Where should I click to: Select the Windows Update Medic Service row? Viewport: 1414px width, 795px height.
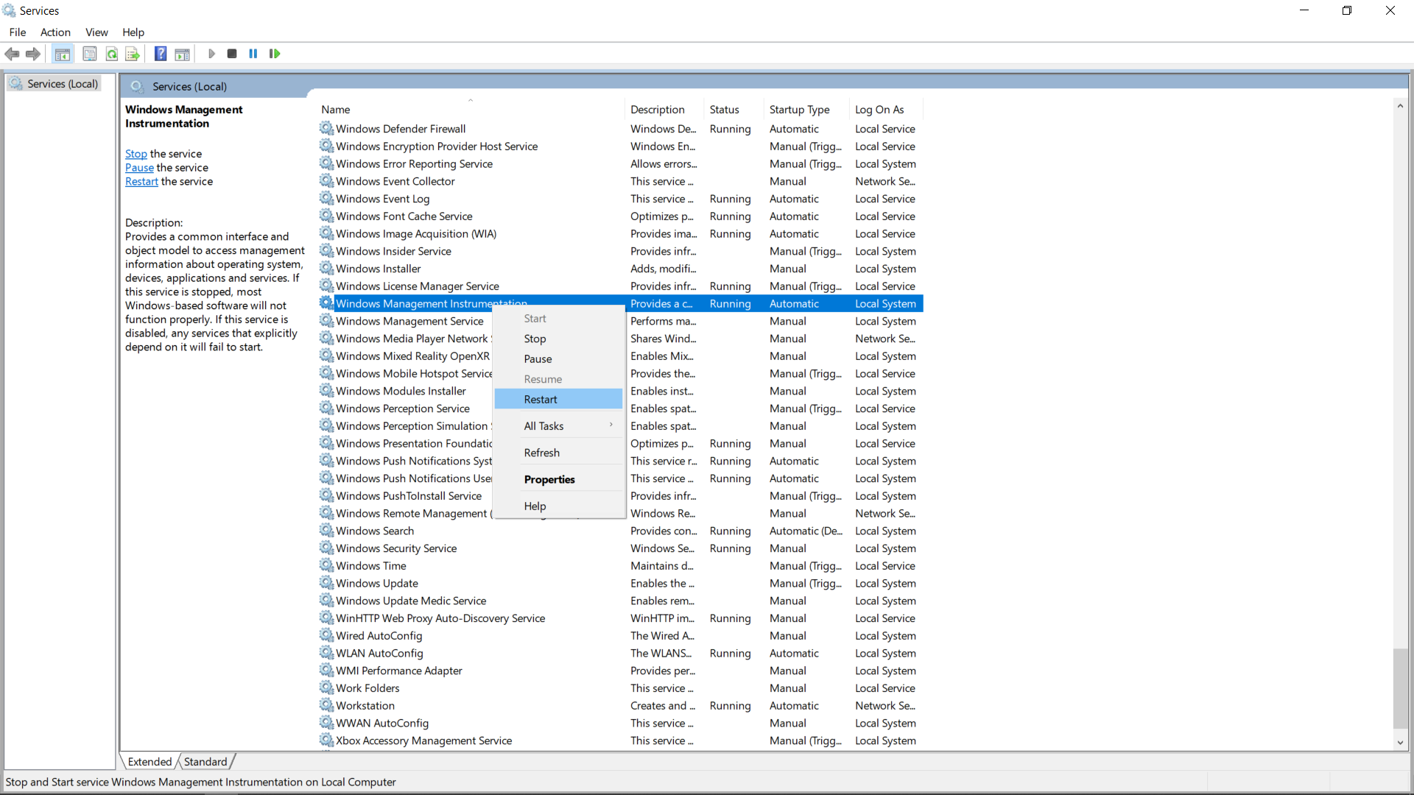621,600
